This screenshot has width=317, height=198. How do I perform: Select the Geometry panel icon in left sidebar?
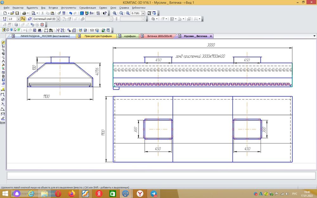click(3, 42)
